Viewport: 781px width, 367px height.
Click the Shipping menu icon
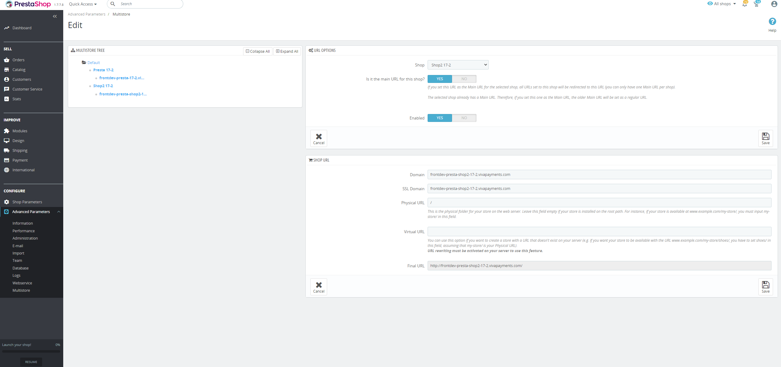(7, 150)
